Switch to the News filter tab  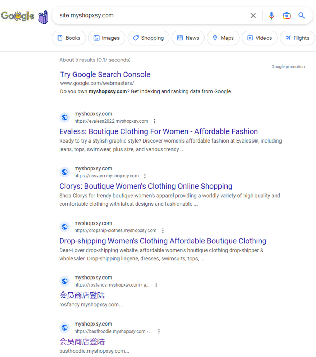point(188,38)
